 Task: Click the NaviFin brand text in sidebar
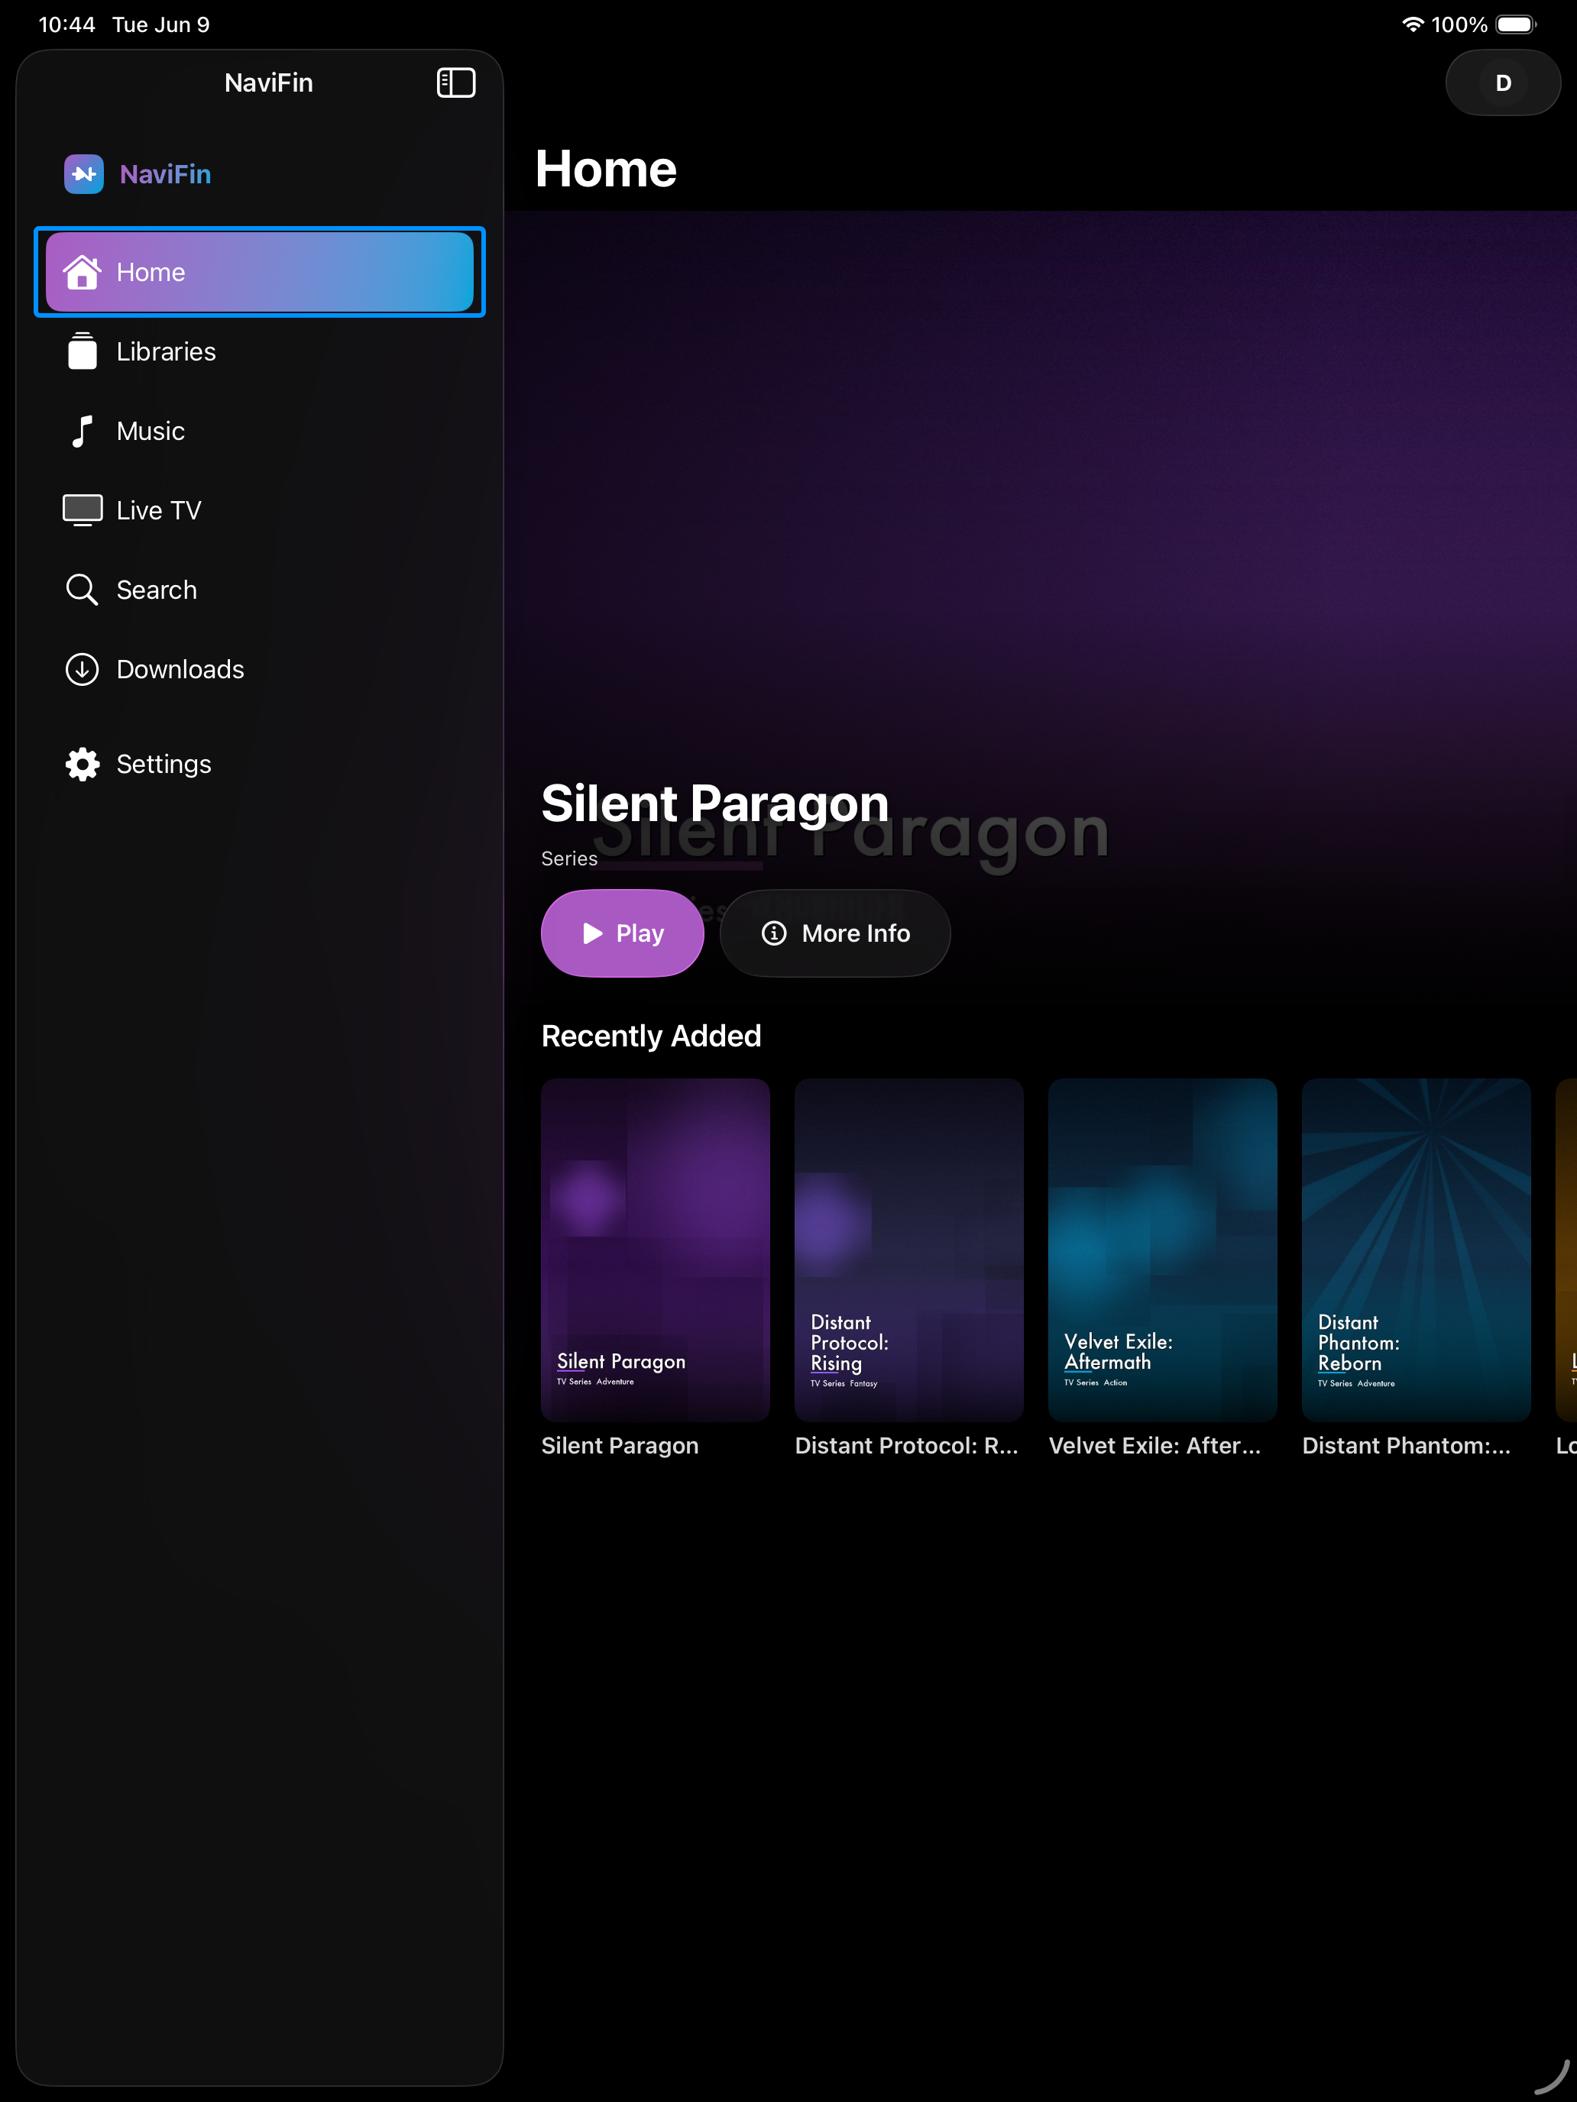[x=165, y=174]
